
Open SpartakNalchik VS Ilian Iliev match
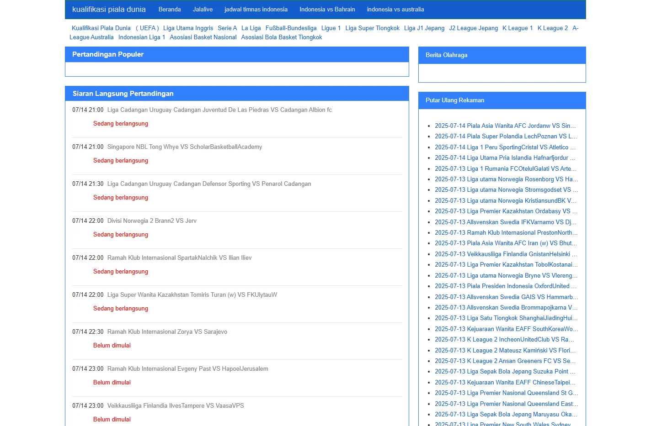pyautogui.click(x=179, y=258)
